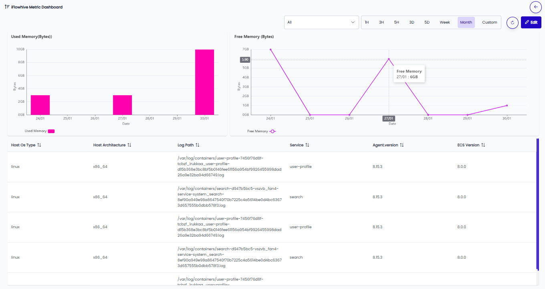The image size is (545, 289).
Task: Click the Host Os Type column header
Action: tap(24, 145)
